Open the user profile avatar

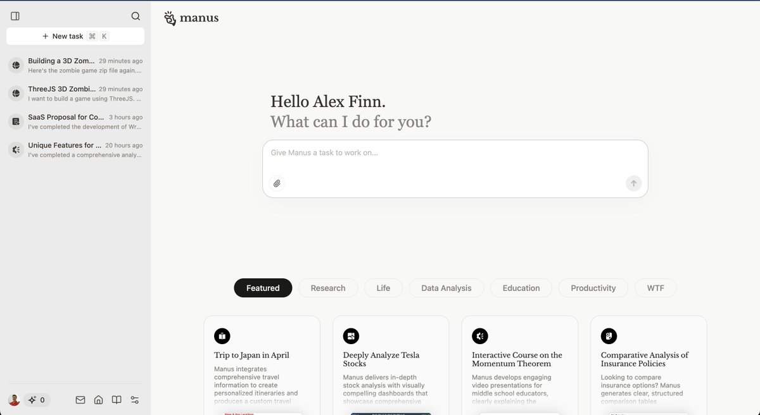point(14,400)
